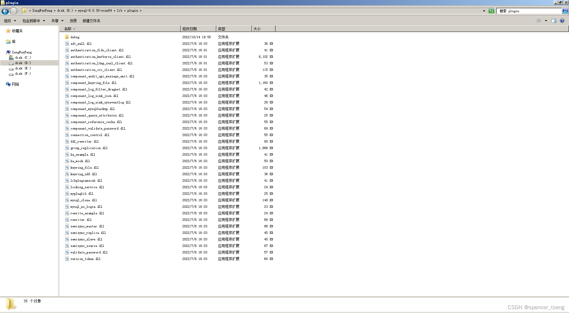
Task: Navigate back to the previous folder
Action: pos(5,11)
